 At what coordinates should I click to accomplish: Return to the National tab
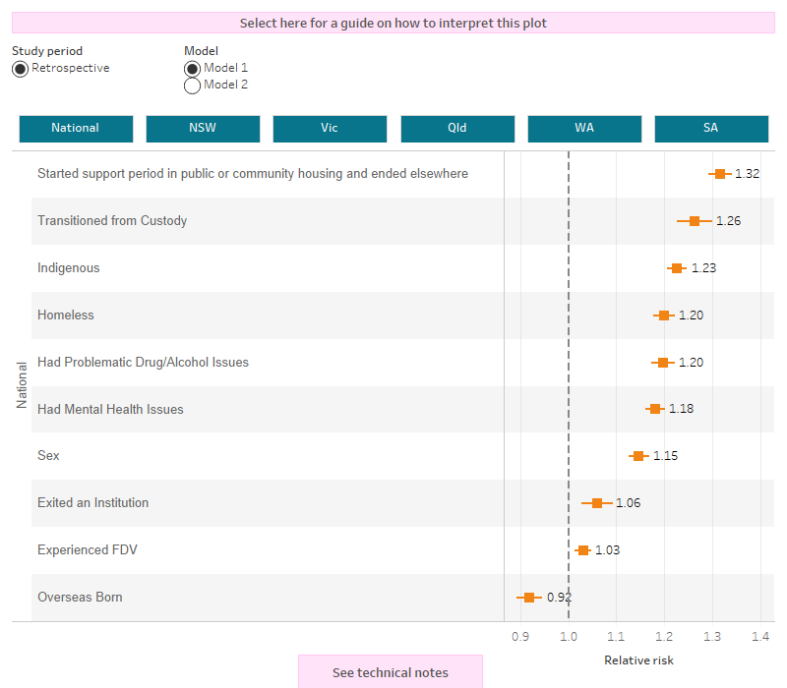(x=76, y=128)
